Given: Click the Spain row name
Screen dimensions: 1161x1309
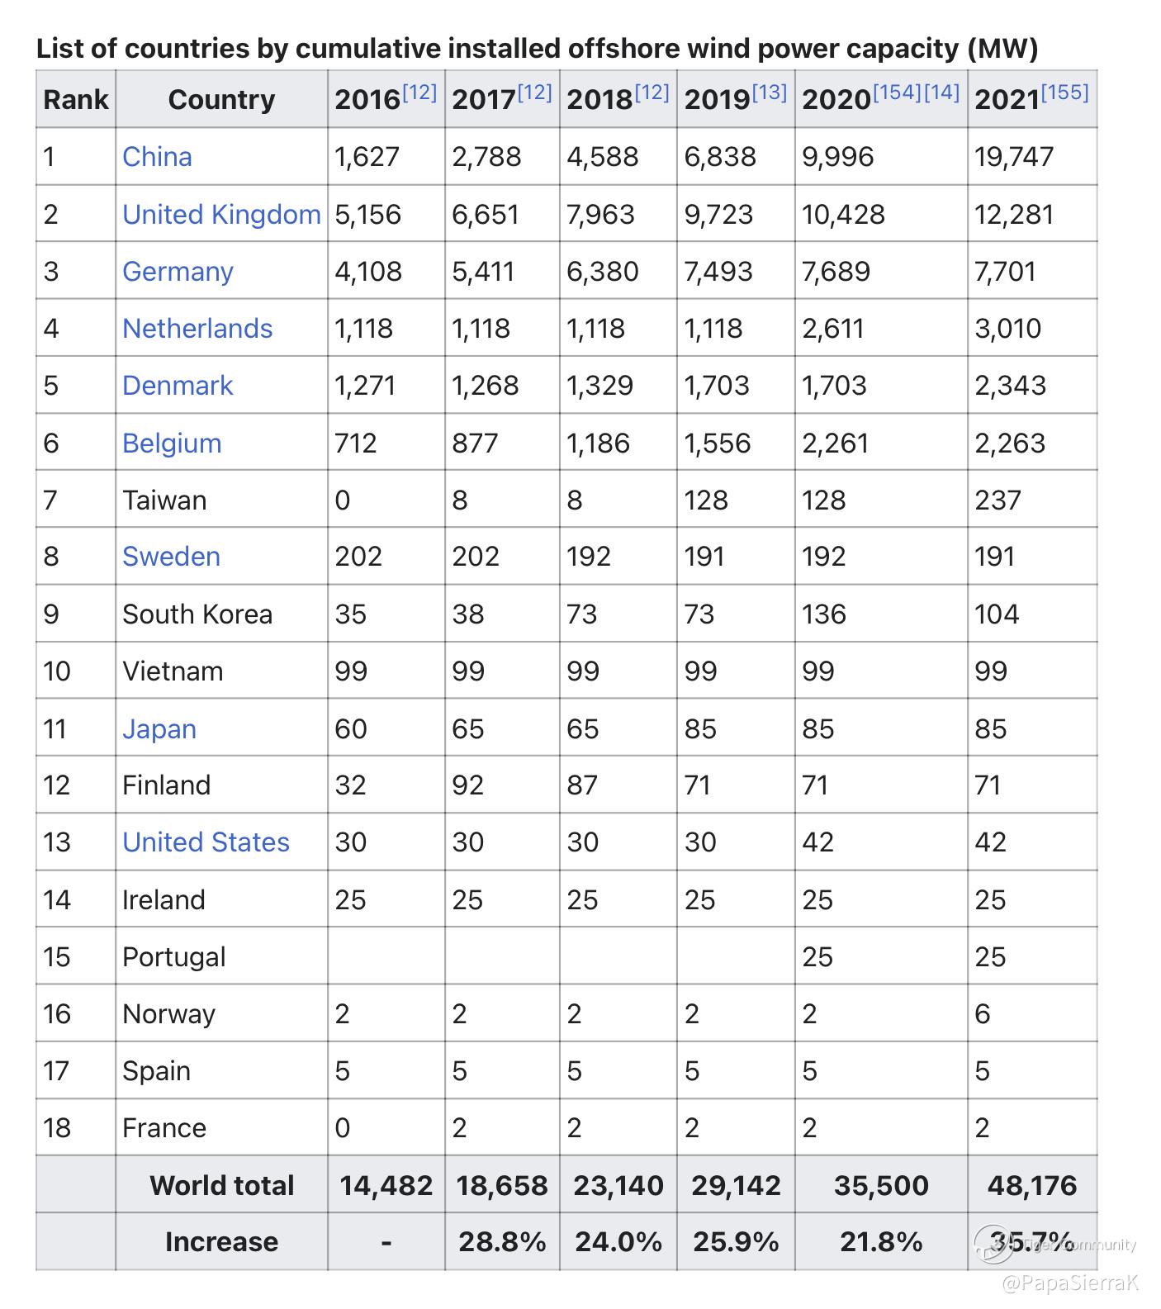Looking at the screenshot, I should coord(156,1071).
